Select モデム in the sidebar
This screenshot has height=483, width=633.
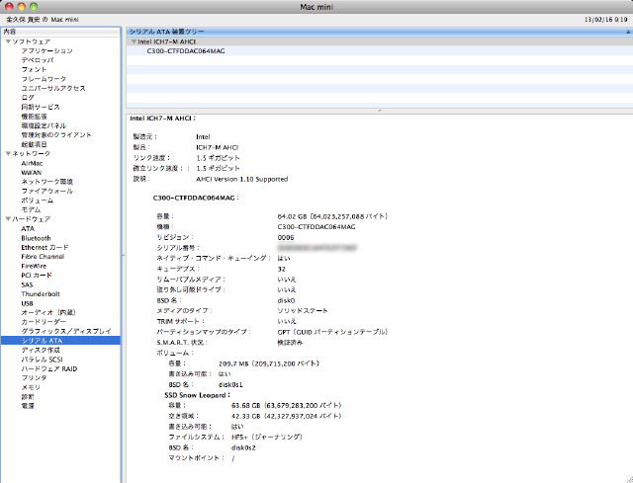(x=31, y=209)
